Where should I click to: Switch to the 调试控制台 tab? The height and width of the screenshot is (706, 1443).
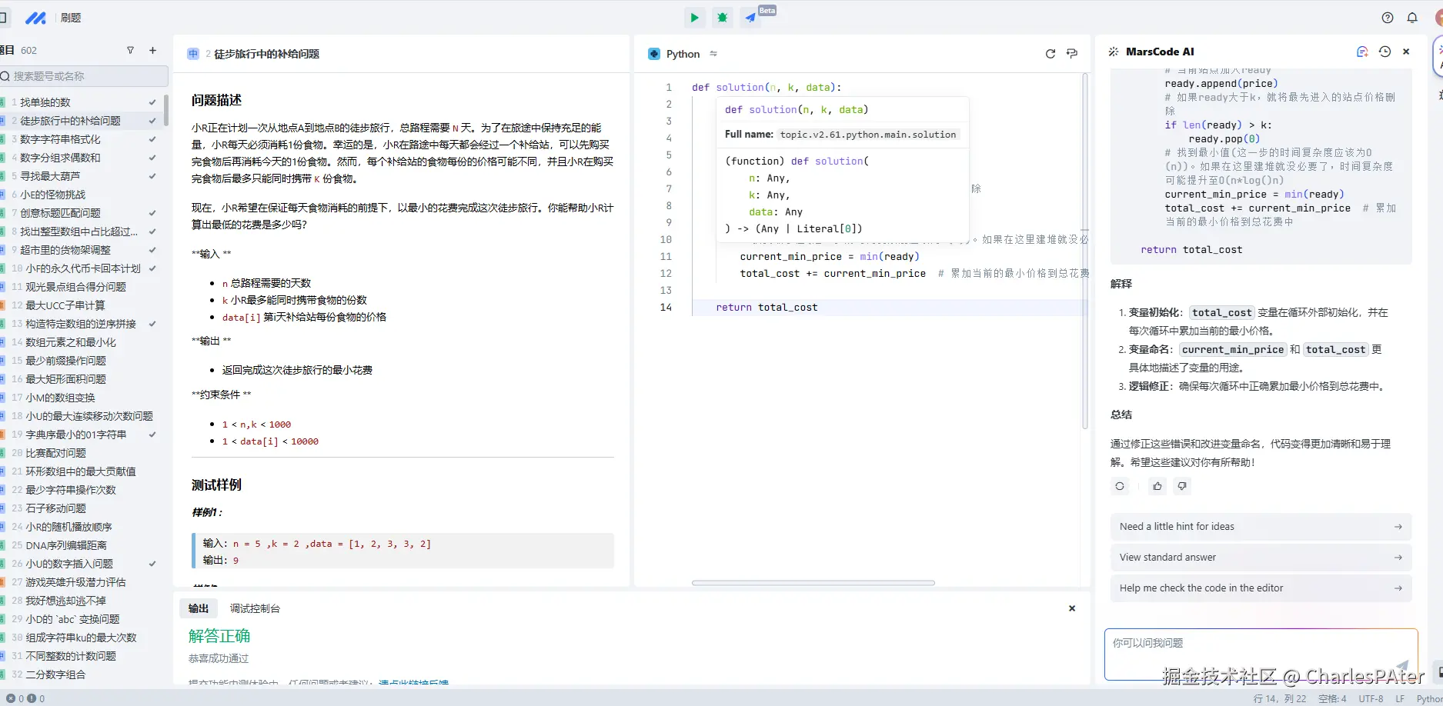tap(255, 608)
